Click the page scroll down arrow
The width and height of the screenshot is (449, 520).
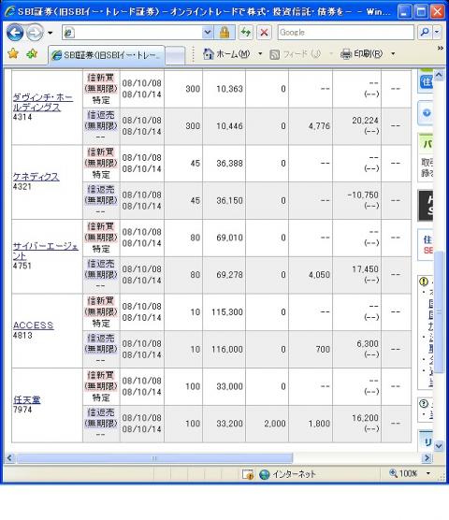[439, 446]
